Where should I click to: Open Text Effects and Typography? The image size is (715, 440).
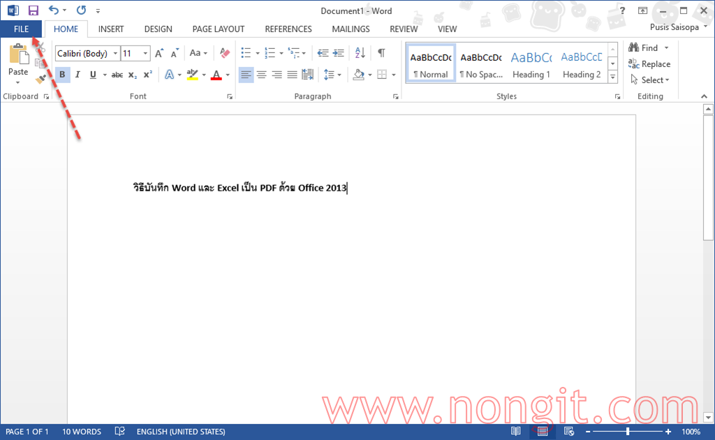[169, 75]
